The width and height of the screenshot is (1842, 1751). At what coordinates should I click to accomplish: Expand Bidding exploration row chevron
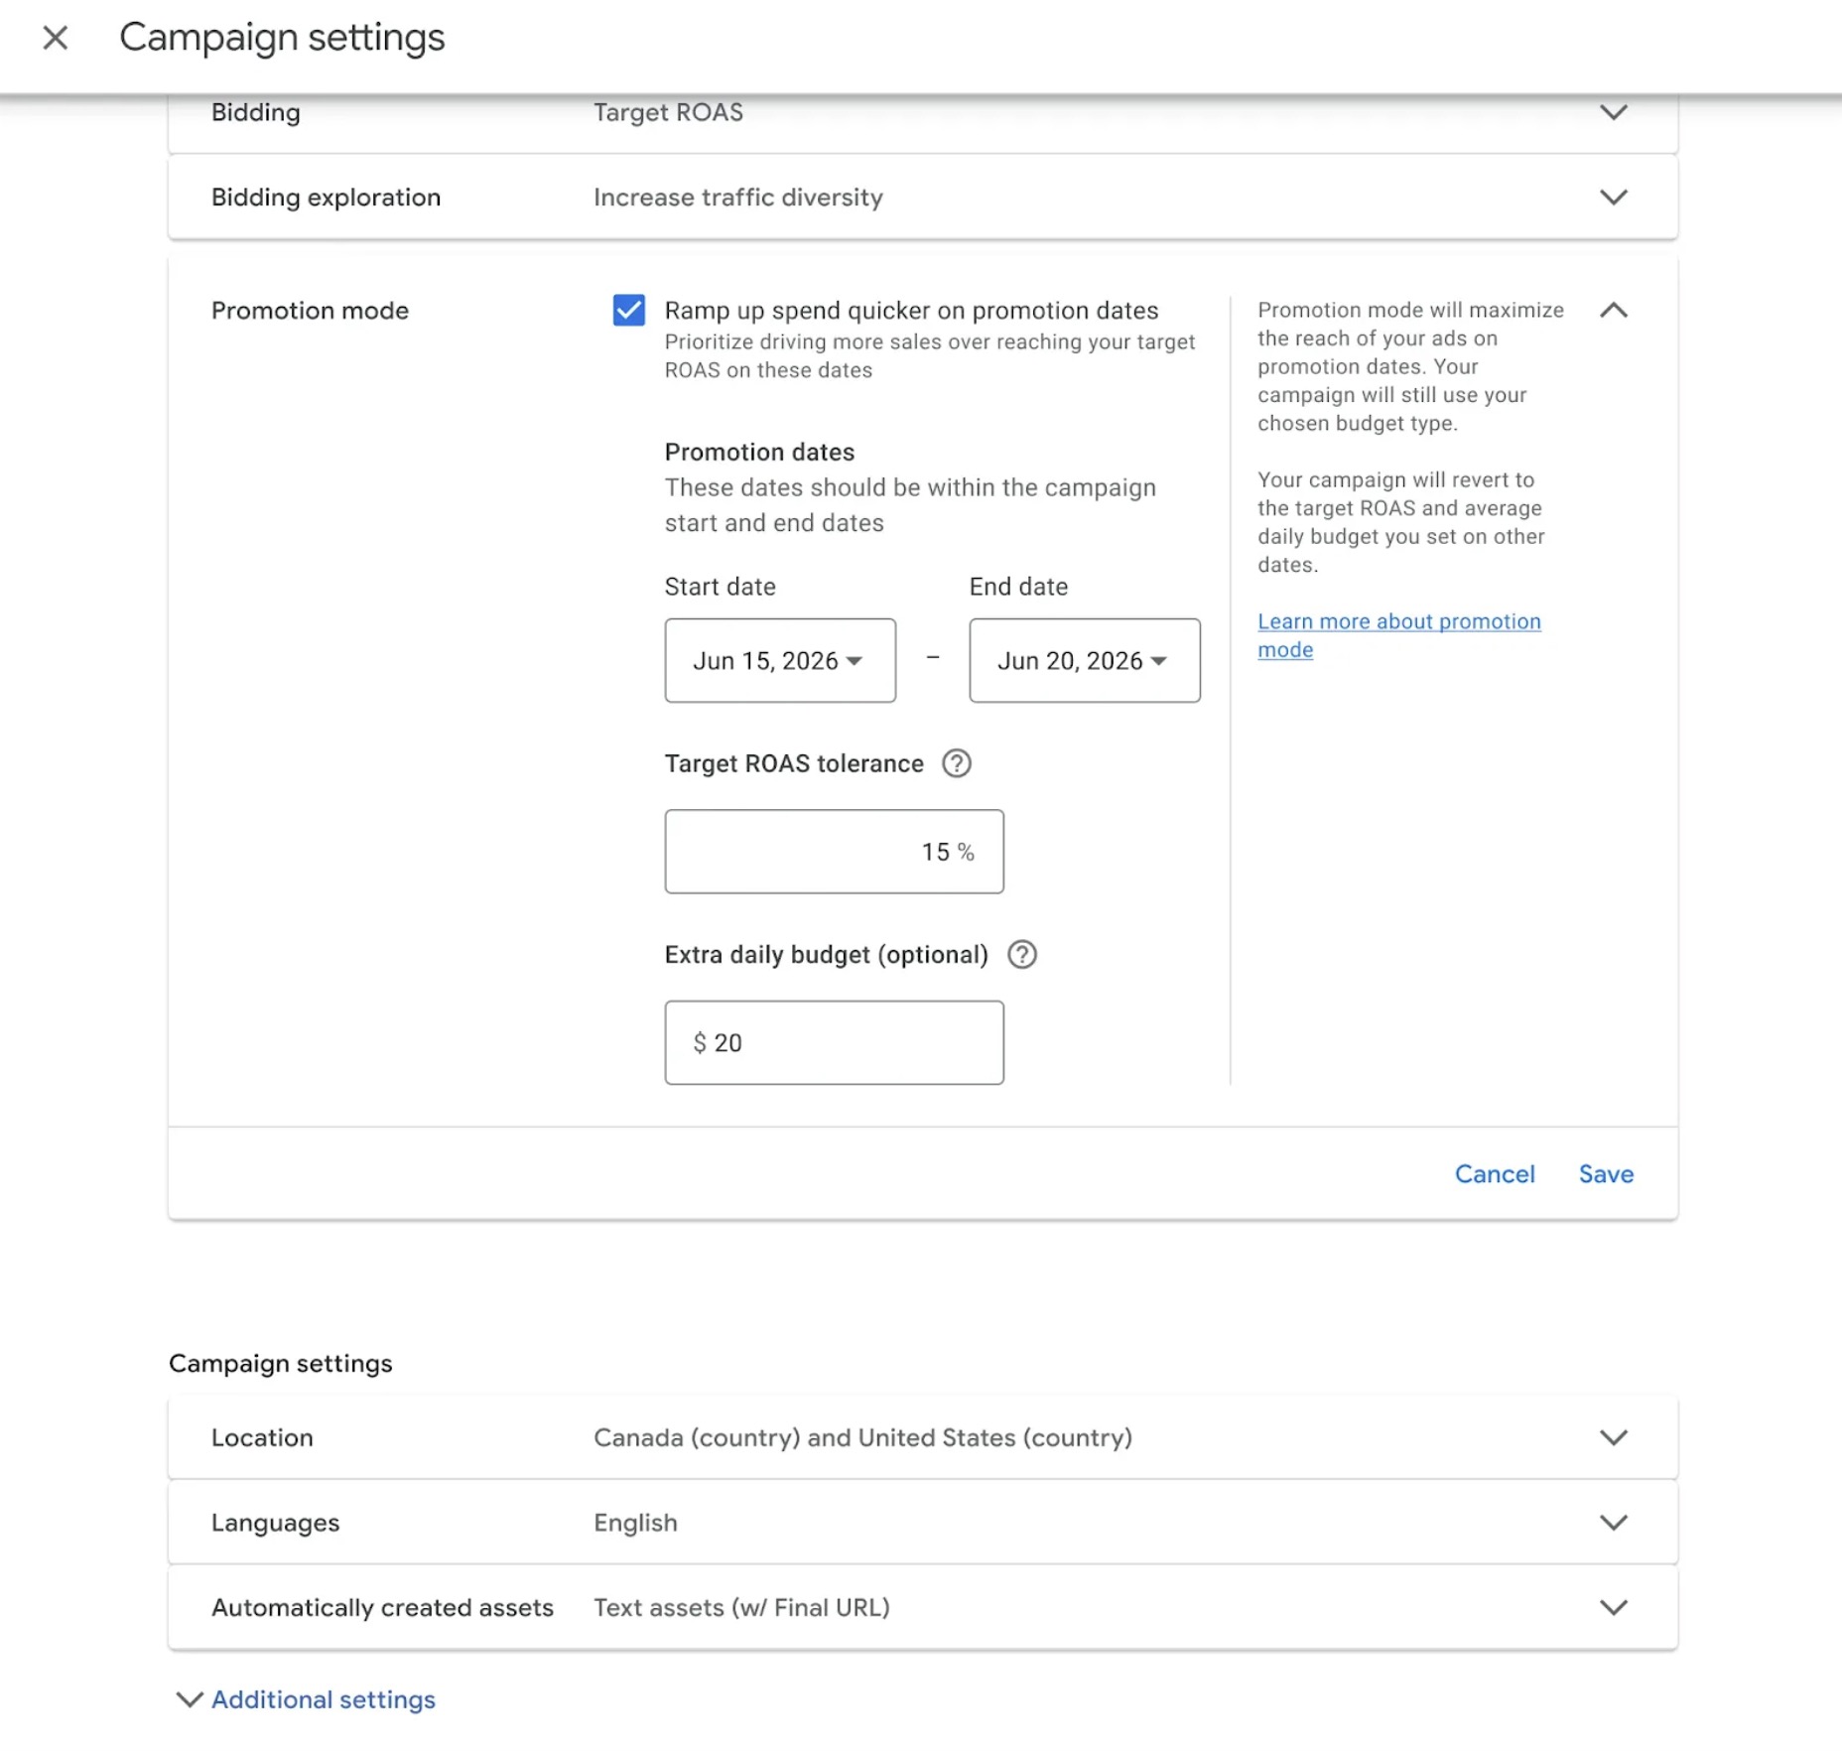[1614, 197]
